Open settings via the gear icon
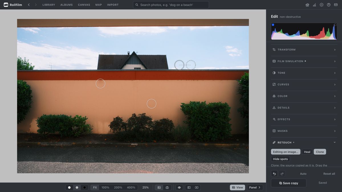Image resolution: width=342 pixels, height=192 pixels. coord(321,5)
